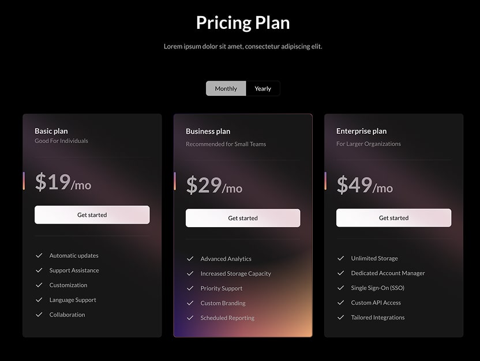Click the colored accent bar beside $29/mo

coord(175,180)
